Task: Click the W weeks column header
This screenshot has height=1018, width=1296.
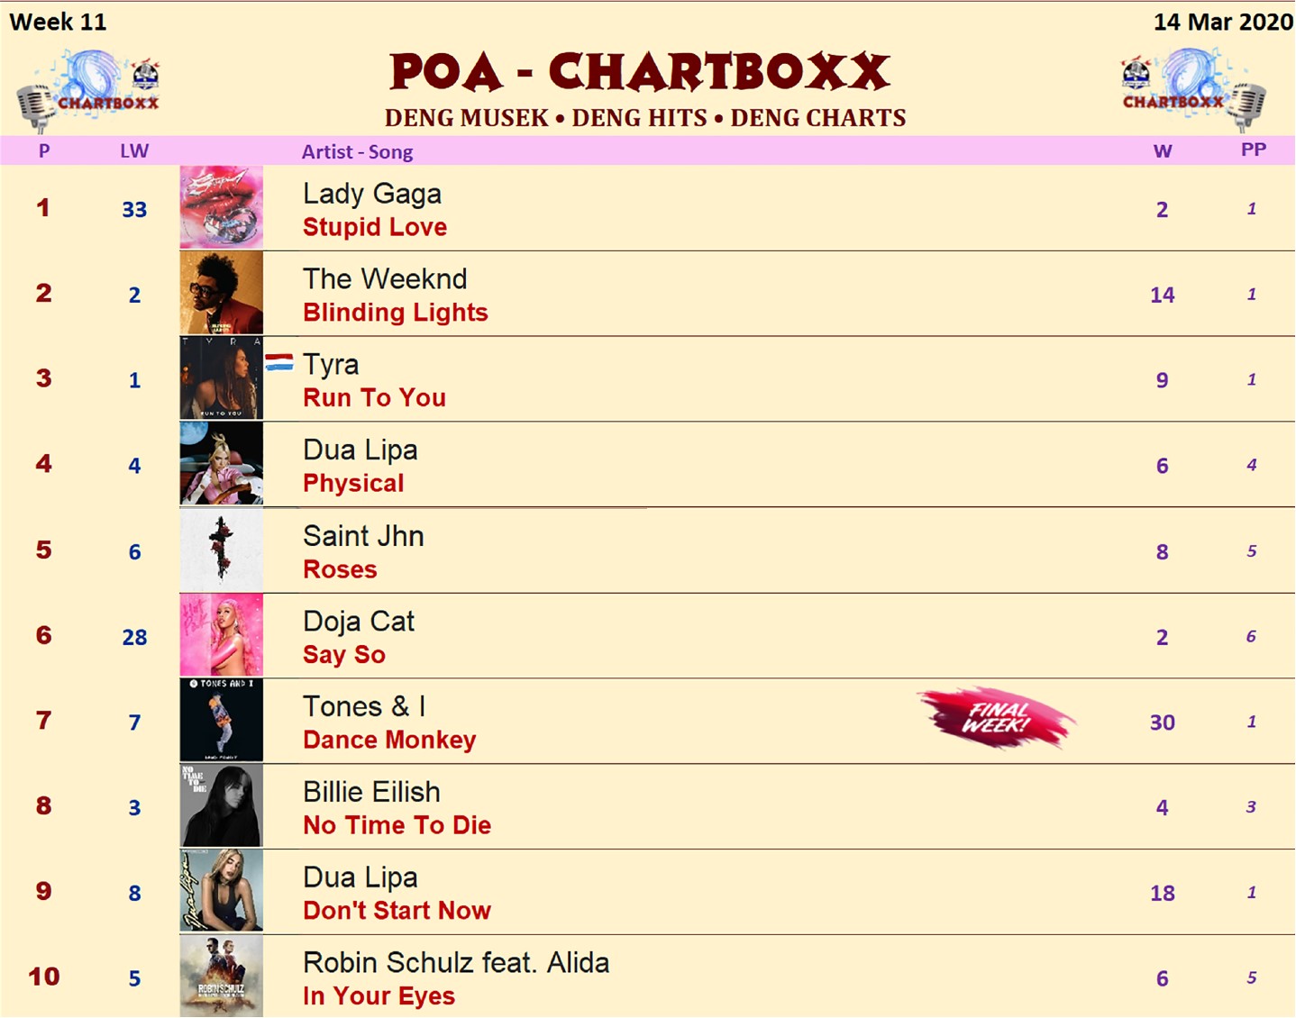Action: [1163, 151]
